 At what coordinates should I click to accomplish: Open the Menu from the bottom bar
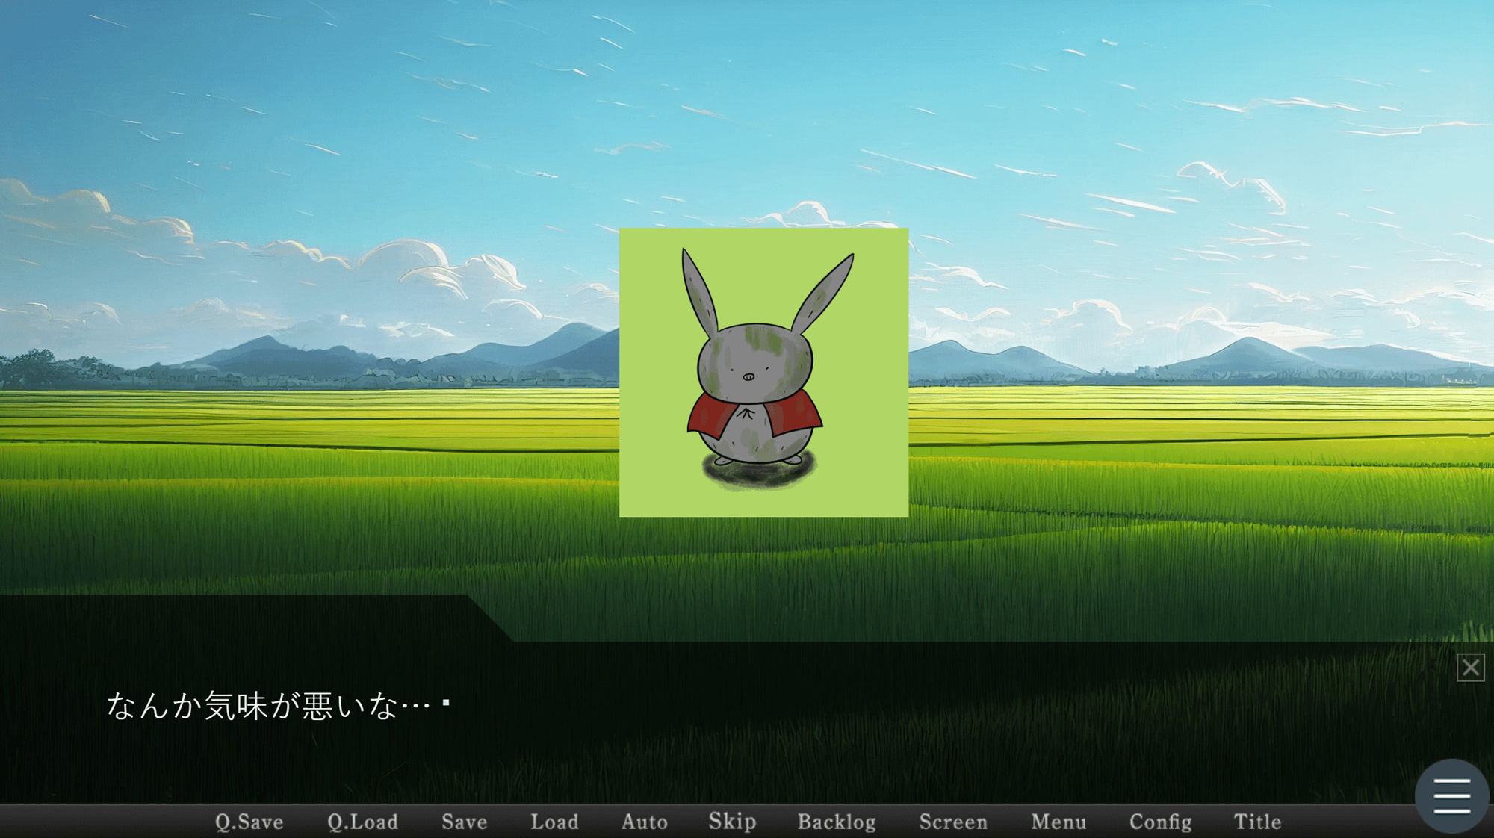point(1058,822)
